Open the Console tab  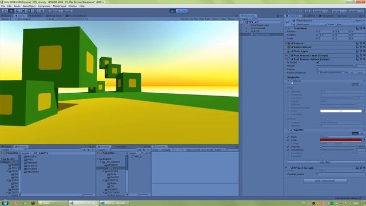click(x=159, y=146)
